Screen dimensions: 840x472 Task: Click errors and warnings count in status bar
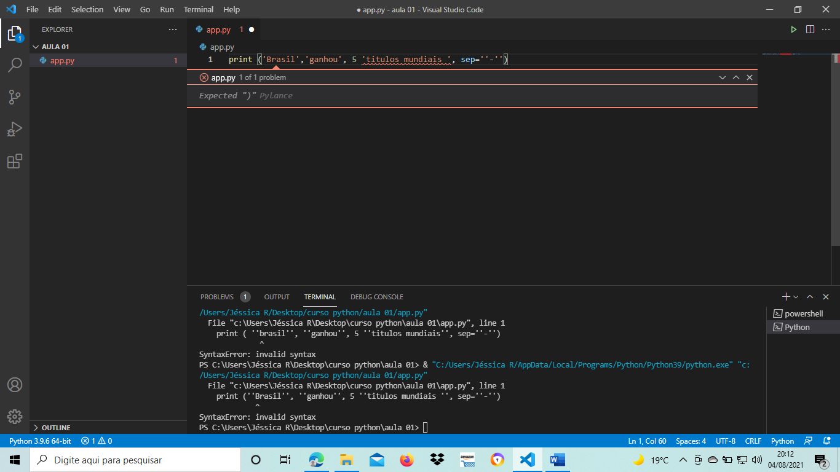pos(97,441)
